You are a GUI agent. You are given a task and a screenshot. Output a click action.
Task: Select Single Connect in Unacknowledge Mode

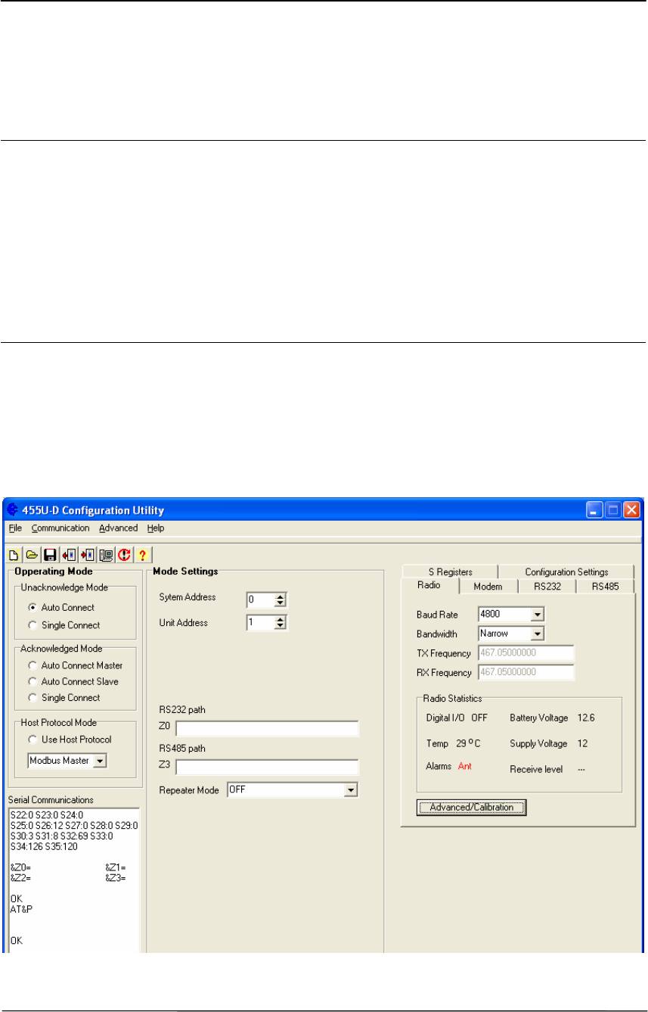[x=64, y=625]
